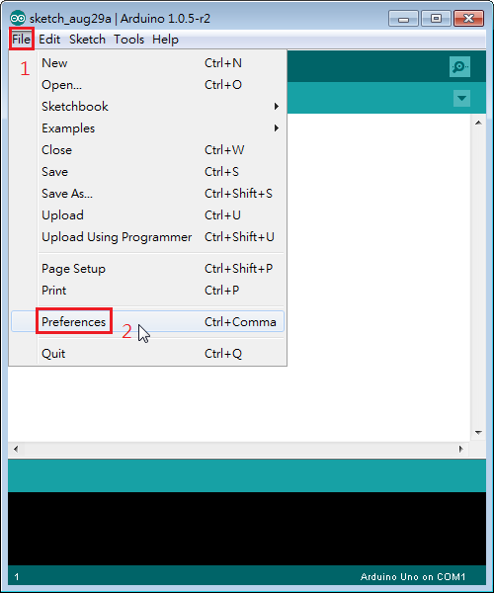Click the horizontal scrollbar left arrow
Screen dimensions: 494x593
[16, 449]
